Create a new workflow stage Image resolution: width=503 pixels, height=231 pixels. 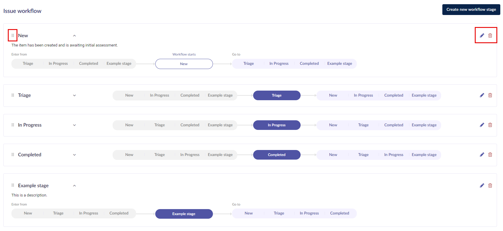coord(471,10)
